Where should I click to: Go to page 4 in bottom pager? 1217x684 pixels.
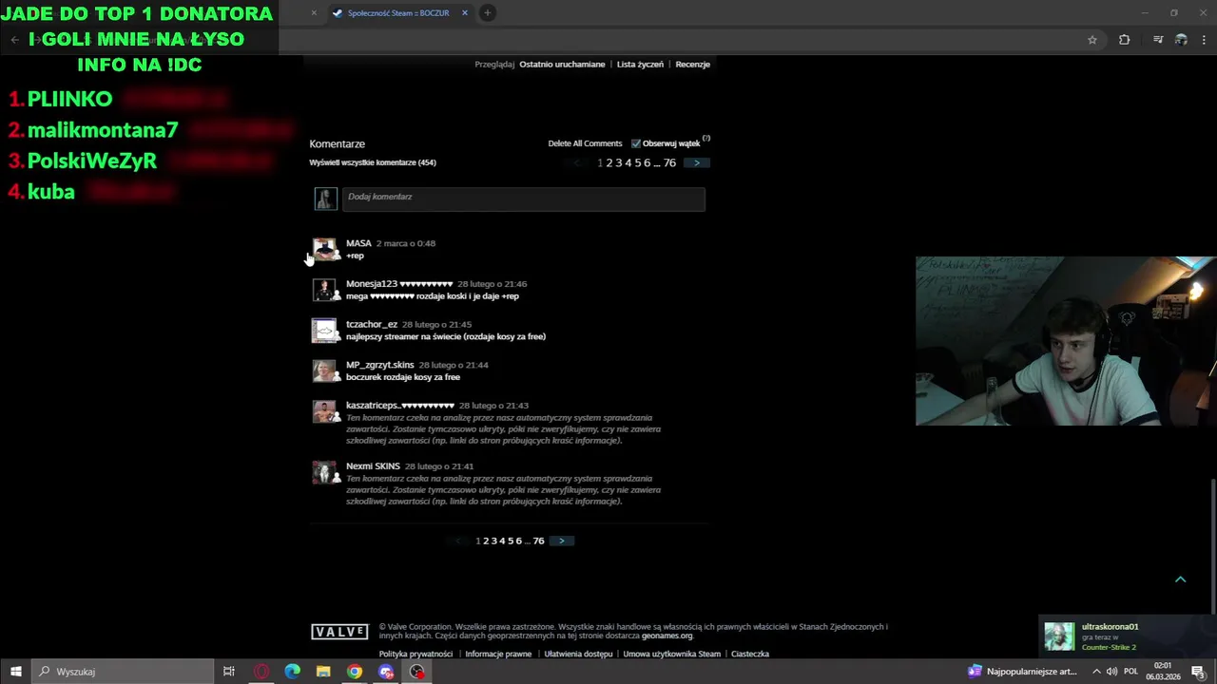(x=502, y=541)
